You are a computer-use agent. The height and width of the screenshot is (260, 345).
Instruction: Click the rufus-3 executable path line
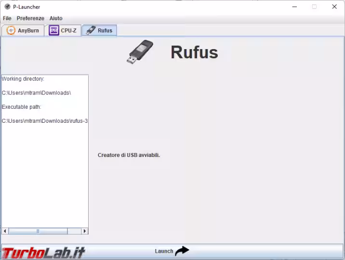[45, 121]
